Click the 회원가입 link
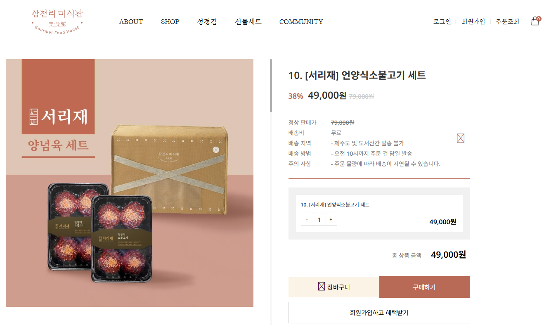Viewport: 544px width, 325px height. click(x=473, y=22)
